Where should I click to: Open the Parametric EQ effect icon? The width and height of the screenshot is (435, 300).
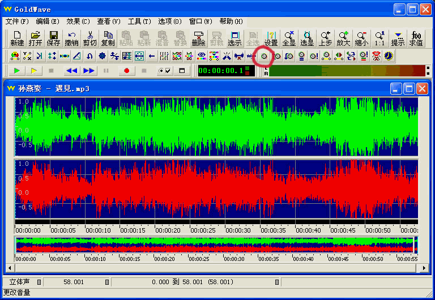(x=202, y=56)
